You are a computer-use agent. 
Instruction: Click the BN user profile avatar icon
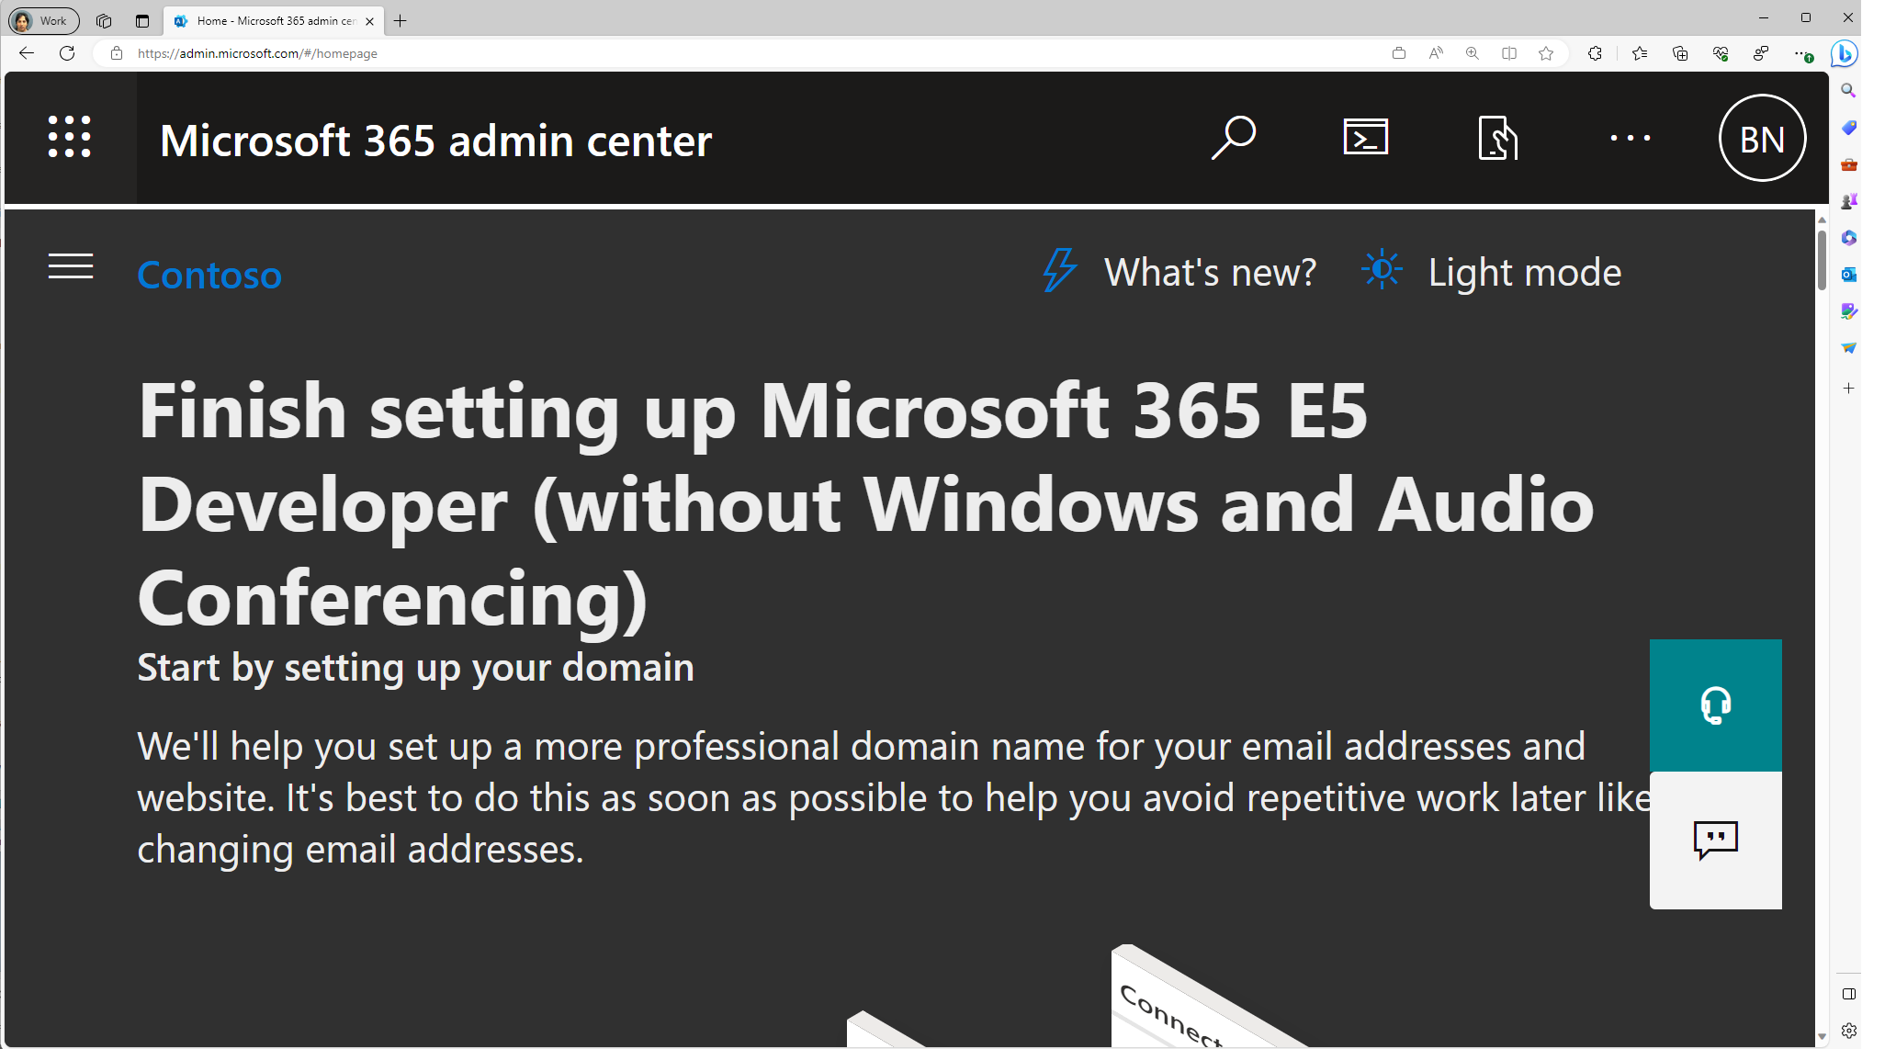[x=1763, y=140]
